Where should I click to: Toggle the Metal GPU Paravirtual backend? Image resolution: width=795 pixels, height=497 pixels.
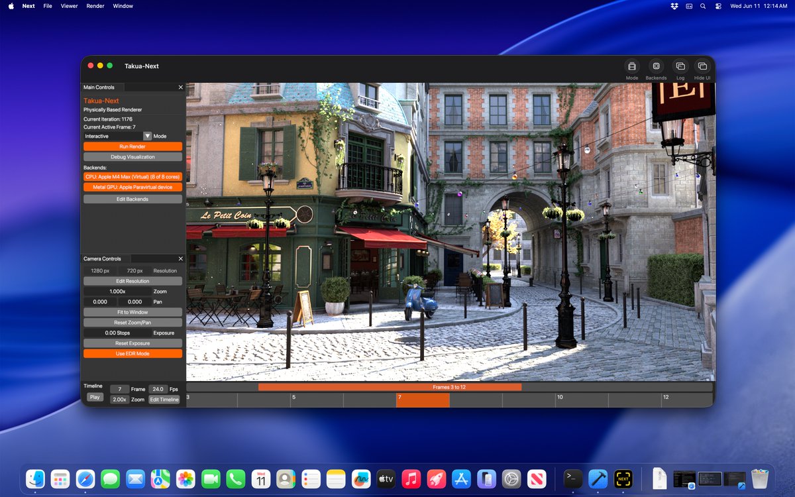click(x=132, y=188)
